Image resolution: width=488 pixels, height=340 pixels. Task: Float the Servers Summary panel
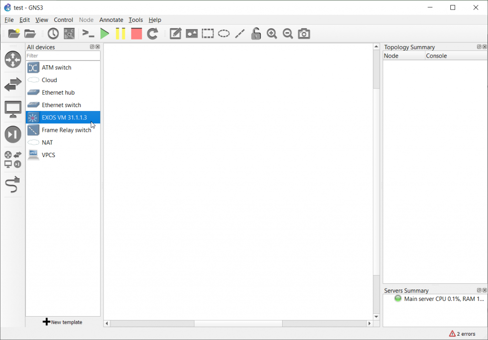(x=479, y=290)
